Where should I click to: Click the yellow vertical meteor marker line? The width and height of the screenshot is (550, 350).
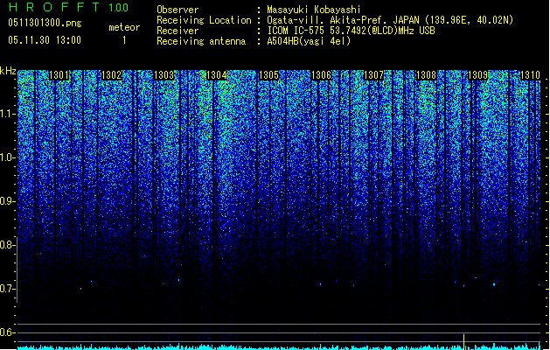coord(464,342)
